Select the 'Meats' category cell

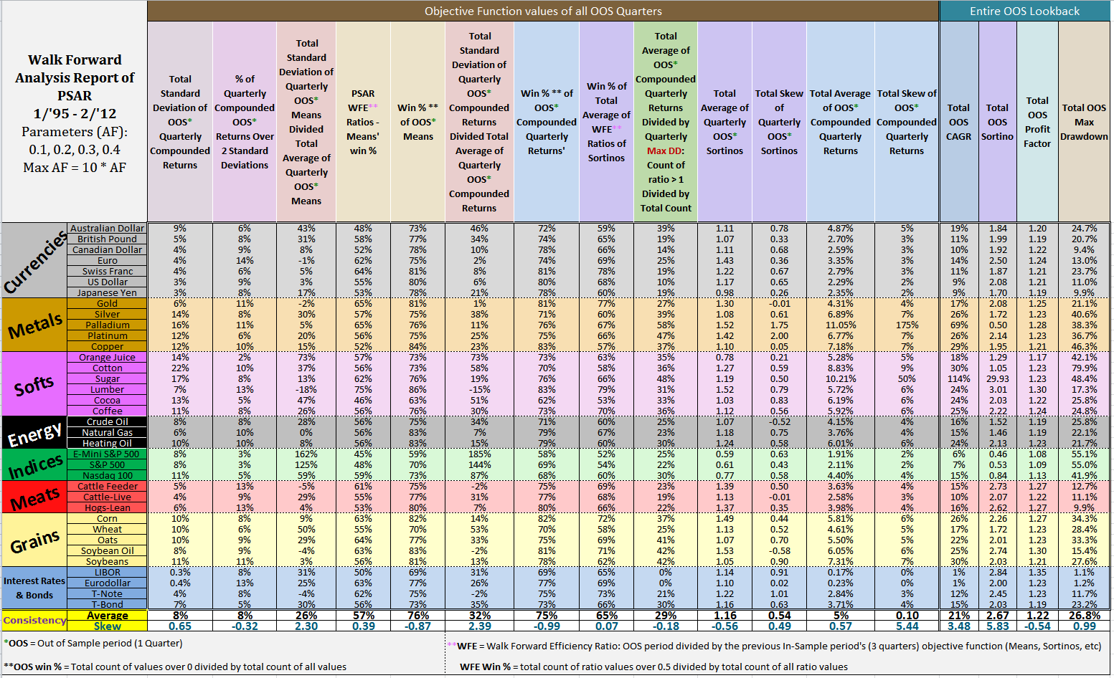point(34,497)
